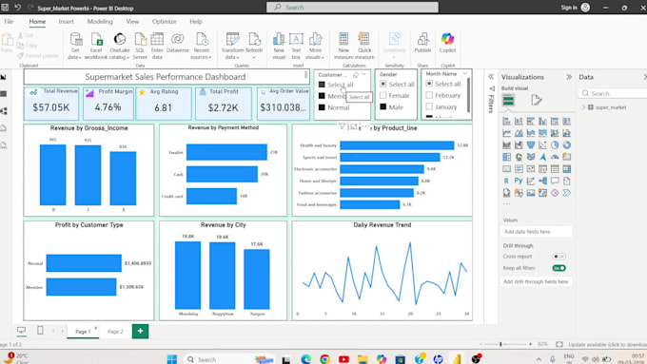Expand the Filters pane chevron

click(x=491, y=77)
